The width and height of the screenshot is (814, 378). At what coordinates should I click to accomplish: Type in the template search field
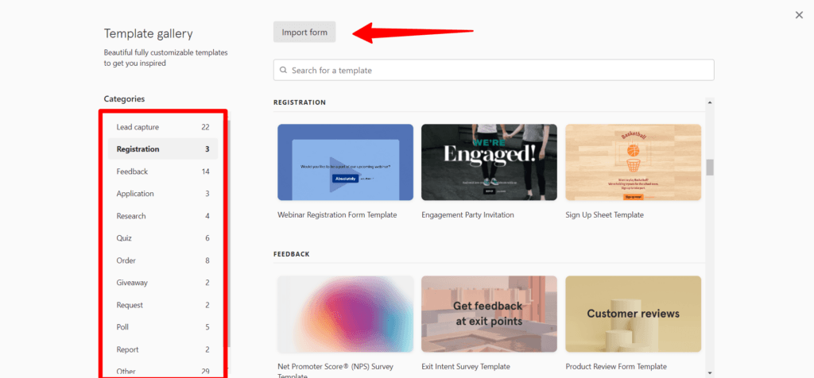point(501,70)
